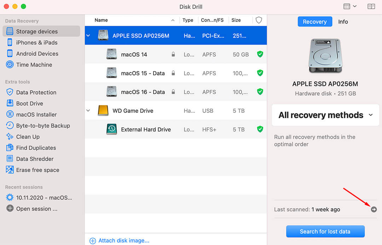The width and height of the screenshot is (382, 245).
Task: Select the External Hard Drive volume
Action: pos(176,129)
